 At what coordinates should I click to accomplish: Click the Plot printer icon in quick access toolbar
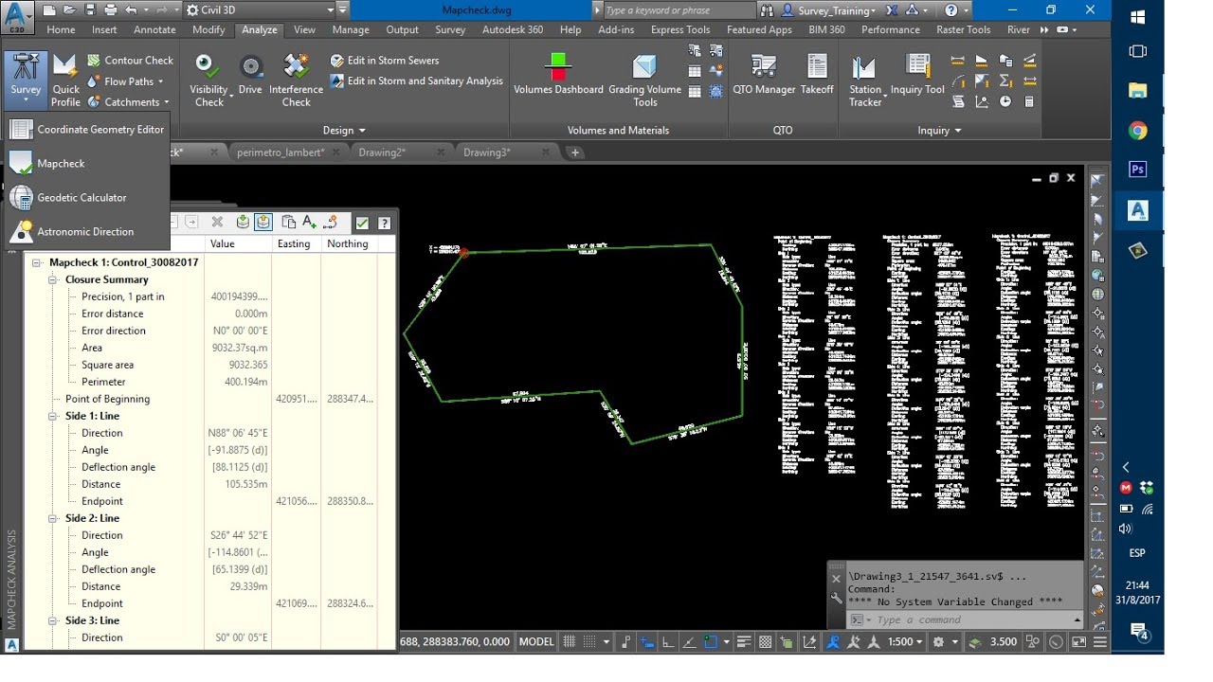tap(110, 10)
